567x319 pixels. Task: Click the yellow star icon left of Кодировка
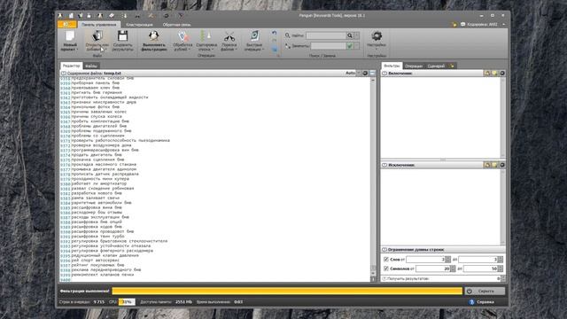pyautogui.click(x=454, y=25)
